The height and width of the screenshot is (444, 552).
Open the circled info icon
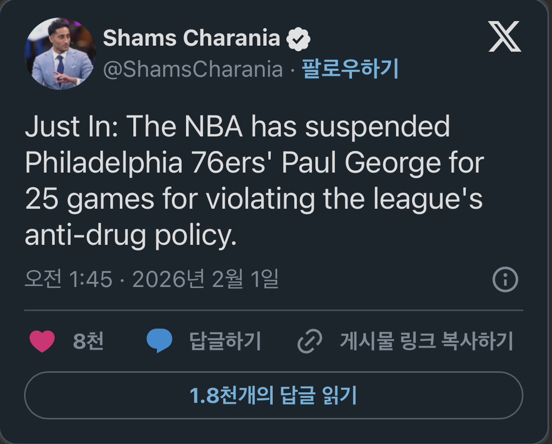pyautogui.click(x=505, y=280)
